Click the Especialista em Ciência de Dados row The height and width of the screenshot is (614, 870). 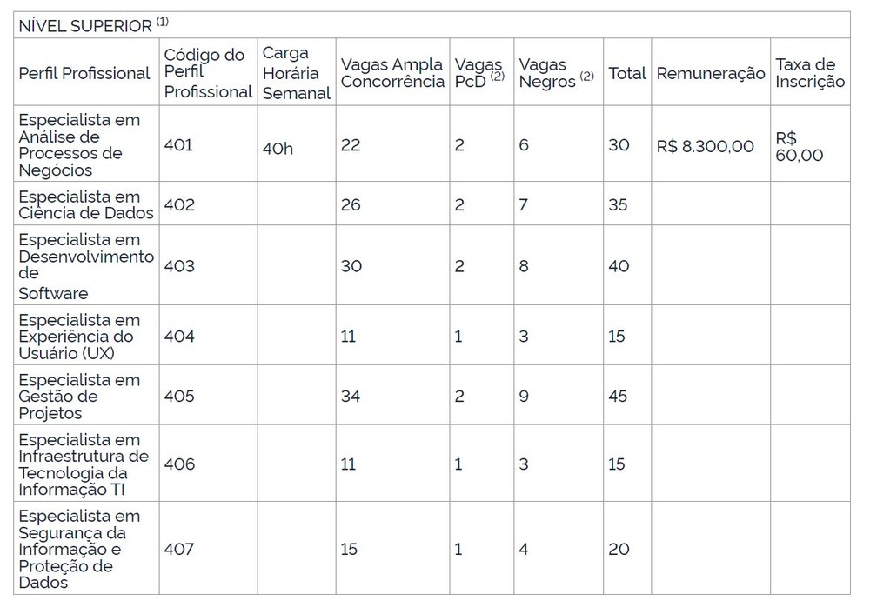[432, 204]
